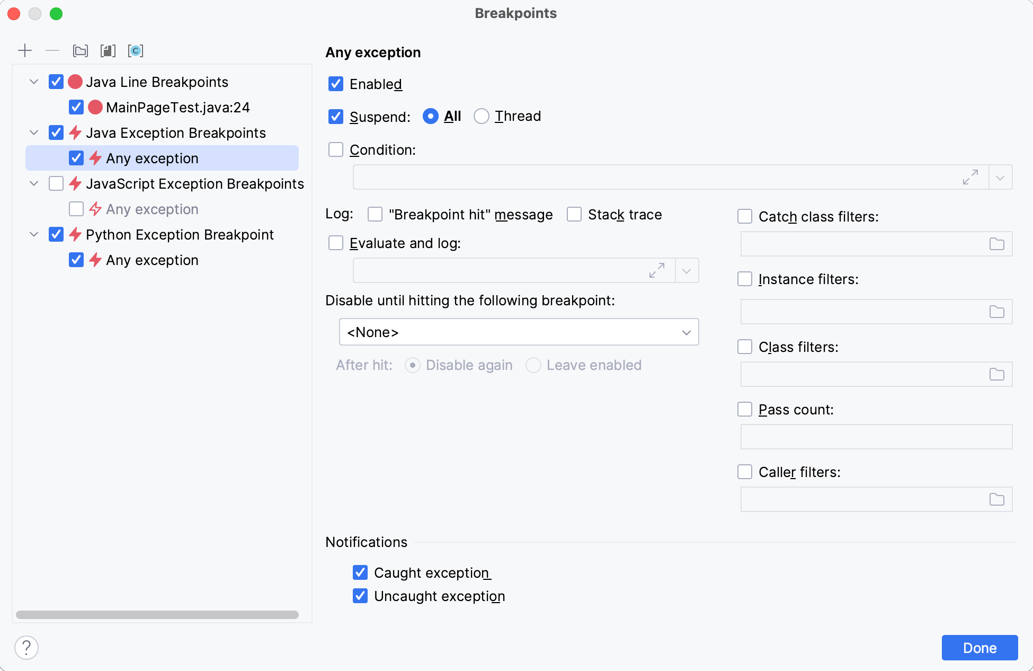The height and width of the screenshot is (671, 1033).
Task: Select the Thread radio button
Action: [480, 115]
